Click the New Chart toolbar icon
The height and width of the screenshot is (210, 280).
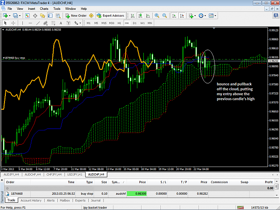click(x=5, y=16)
